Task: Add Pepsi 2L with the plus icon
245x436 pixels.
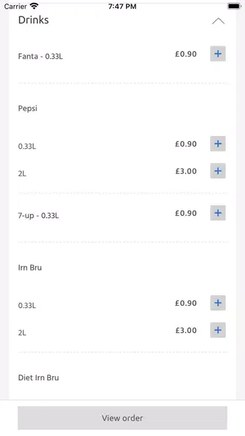Action: click(217, 171)
